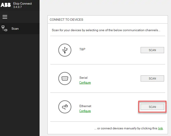The width and height of the screenshot is (171, 136).
Task: Select the Scan item in the sidebar
Action: pyautogui.click(x=15, y=29)
